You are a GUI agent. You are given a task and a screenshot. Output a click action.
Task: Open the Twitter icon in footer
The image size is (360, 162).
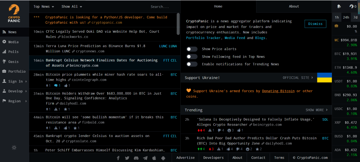click(127, 158)
